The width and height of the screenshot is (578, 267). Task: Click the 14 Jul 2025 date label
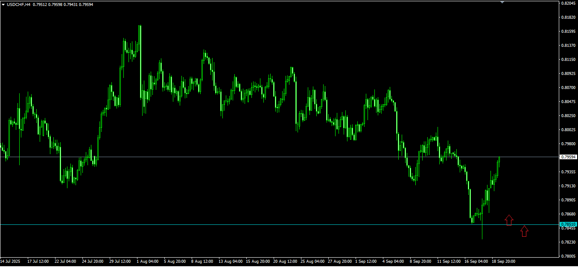10,261
